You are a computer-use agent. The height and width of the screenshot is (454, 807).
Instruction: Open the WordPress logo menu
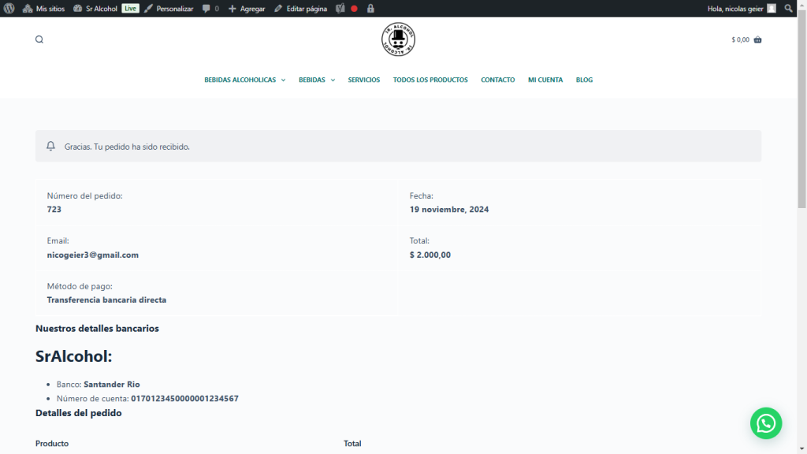tap(9, 8)
